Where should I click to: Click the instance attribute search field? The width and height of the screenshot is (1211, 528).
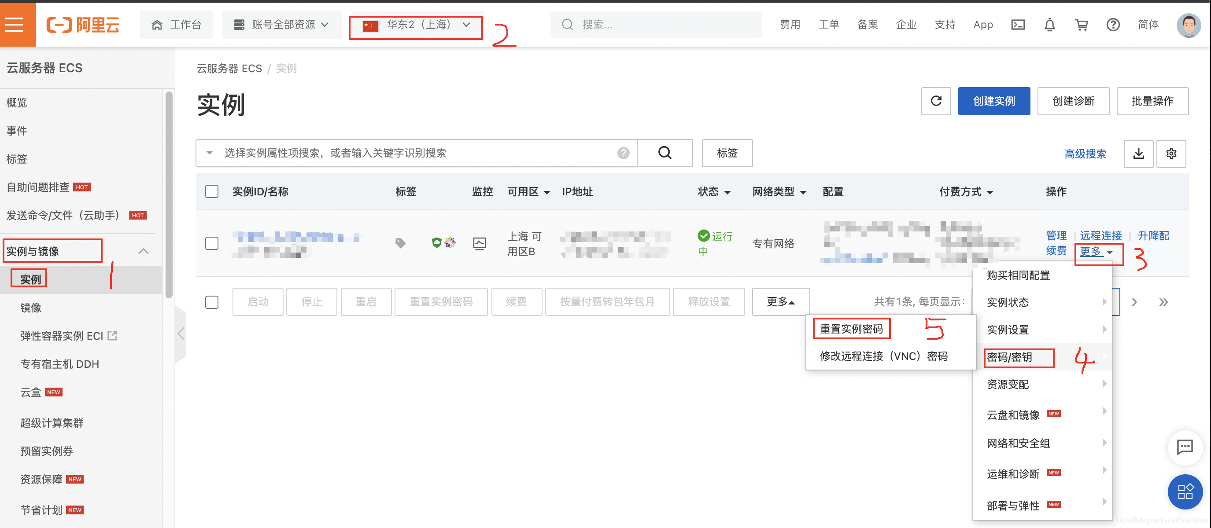[418, 153]
